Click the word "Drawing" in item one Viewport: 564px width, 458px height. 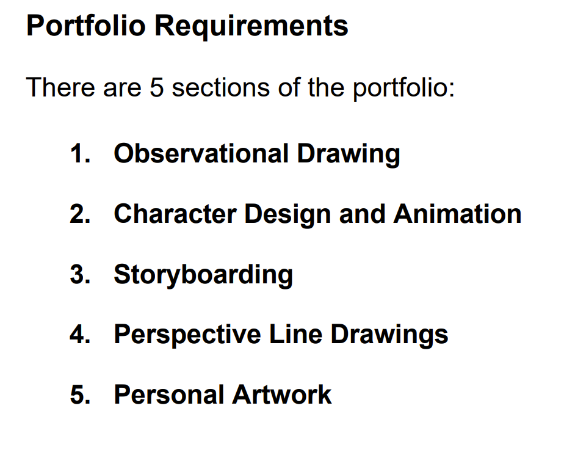pyautogui.click(x=349, y=154)
